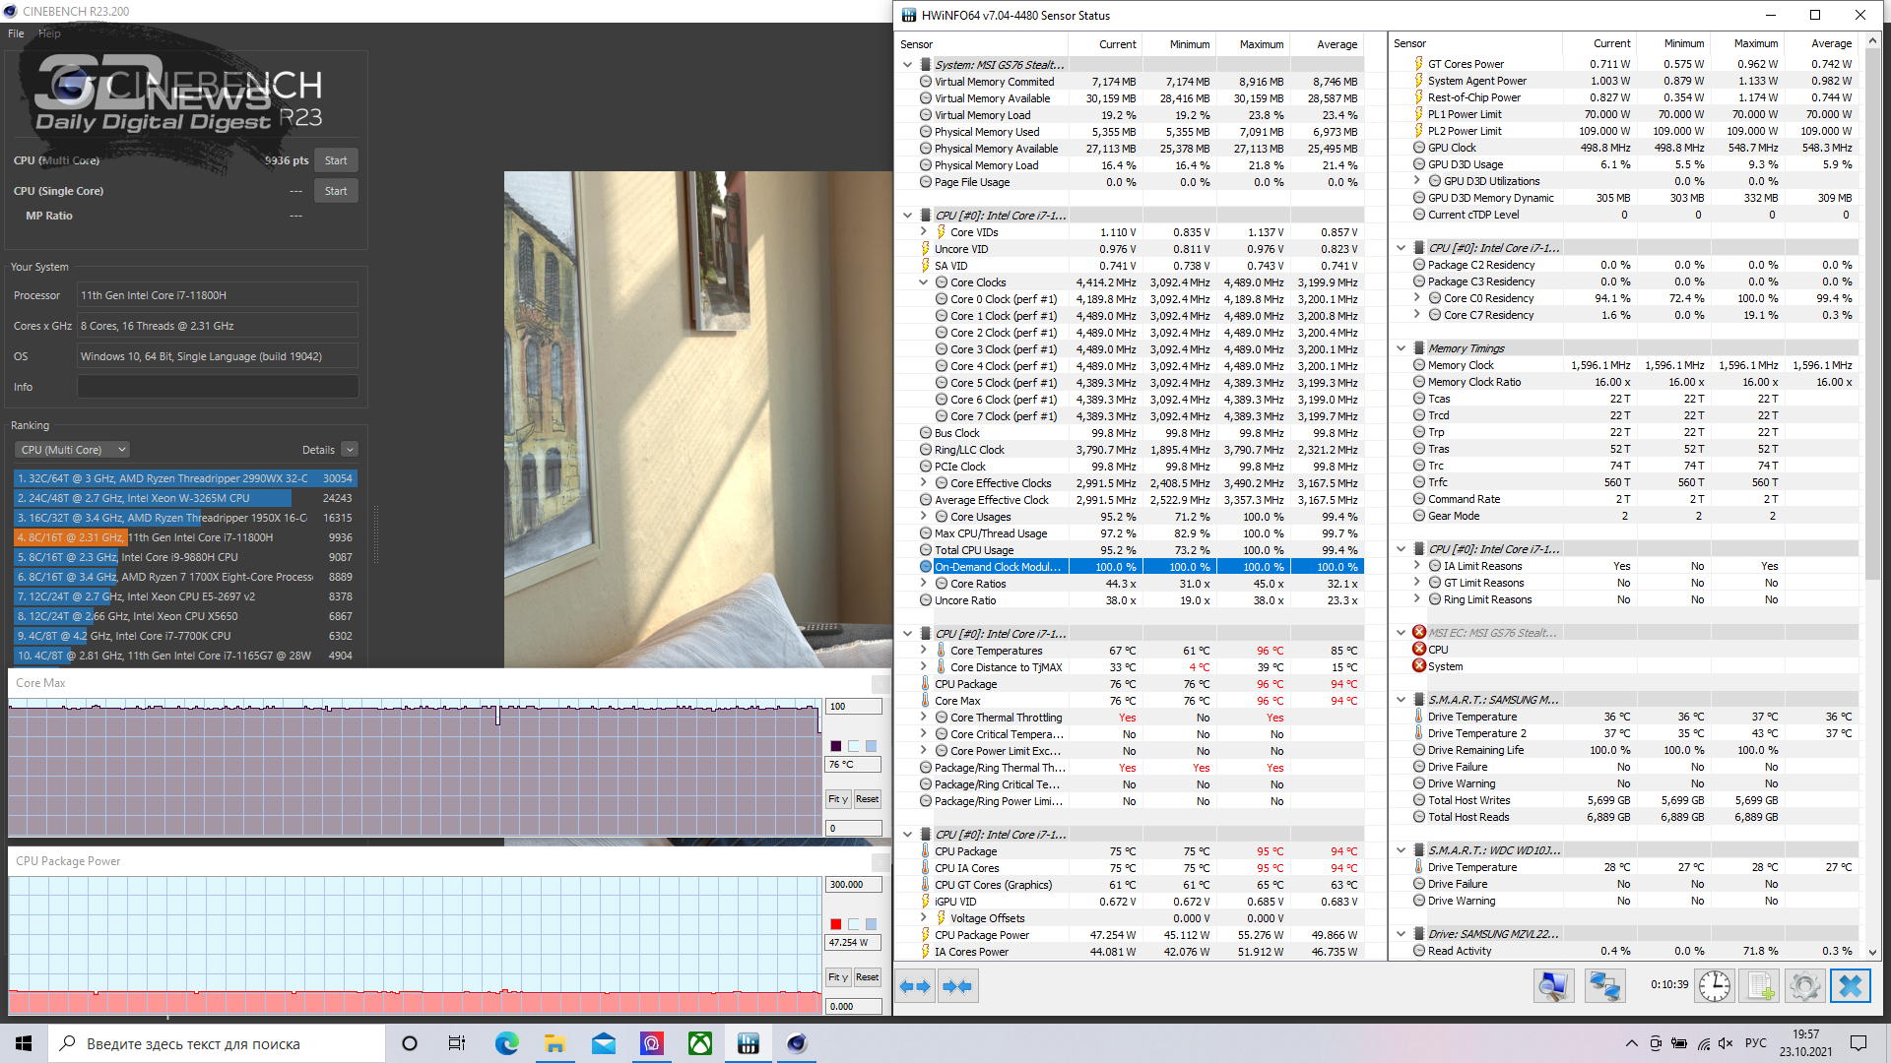1891x1063 pixels.
Task: Edit the Core Max graph maximum value 100
Action: [x=853, y=707]
